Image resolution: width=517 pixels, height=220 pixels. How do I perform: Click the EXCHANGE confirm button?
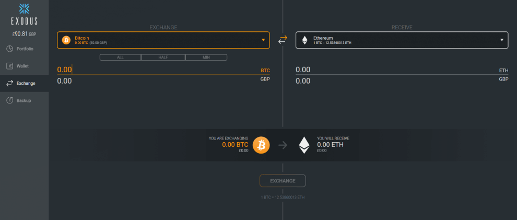(283, 181)
